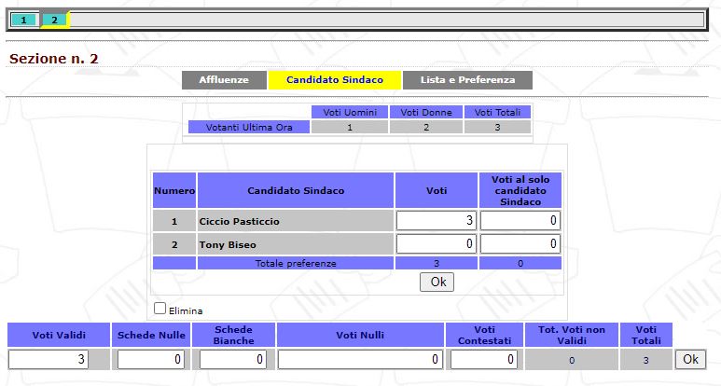
Task: Switch to Lista e Preferenza tab
Action: tap(467, 80)
